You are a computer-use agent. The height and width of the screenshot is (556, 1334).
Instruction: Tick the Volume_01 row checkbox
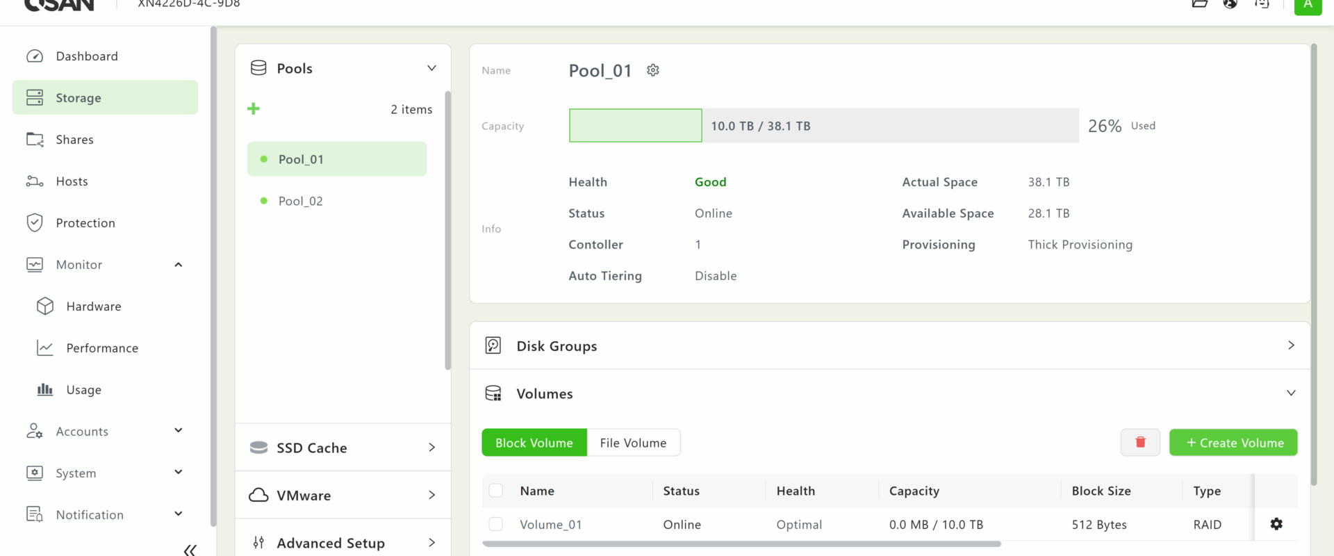(495, 524)
